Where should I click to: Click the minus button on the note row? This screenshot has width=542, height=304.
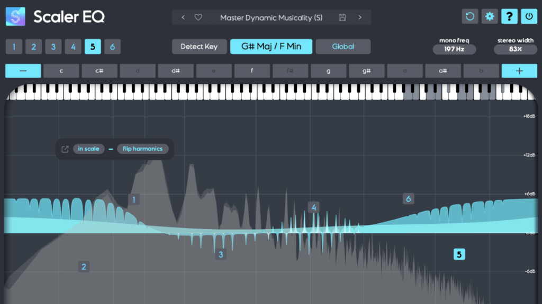coord(23,71)
